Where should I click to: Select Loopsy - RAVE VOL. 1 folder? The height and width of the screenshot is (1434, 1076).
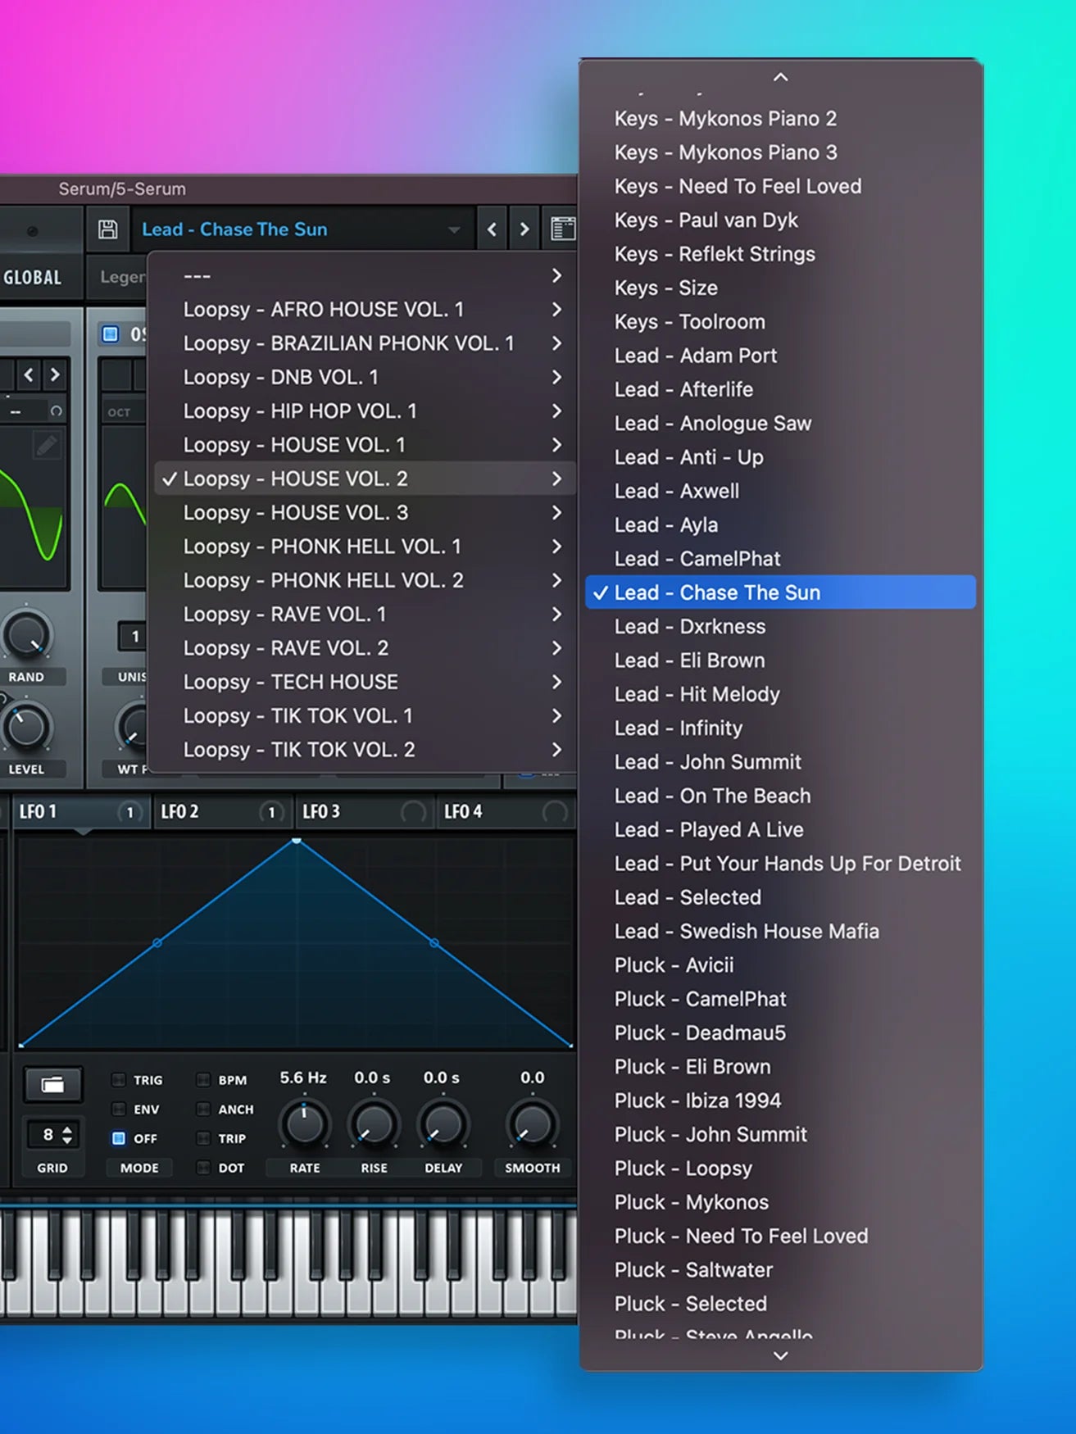(x=365, y=615)
